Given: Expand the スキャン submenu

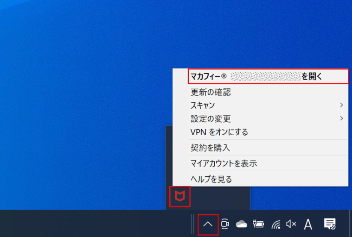Looking at the screenshot, I should click(x=268, y=105).
